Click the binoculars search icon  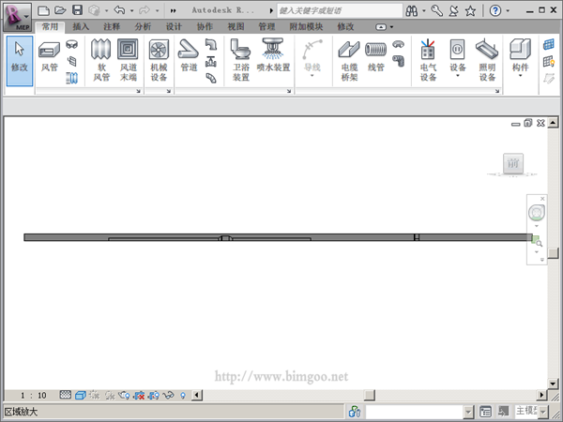click(412, 10)
